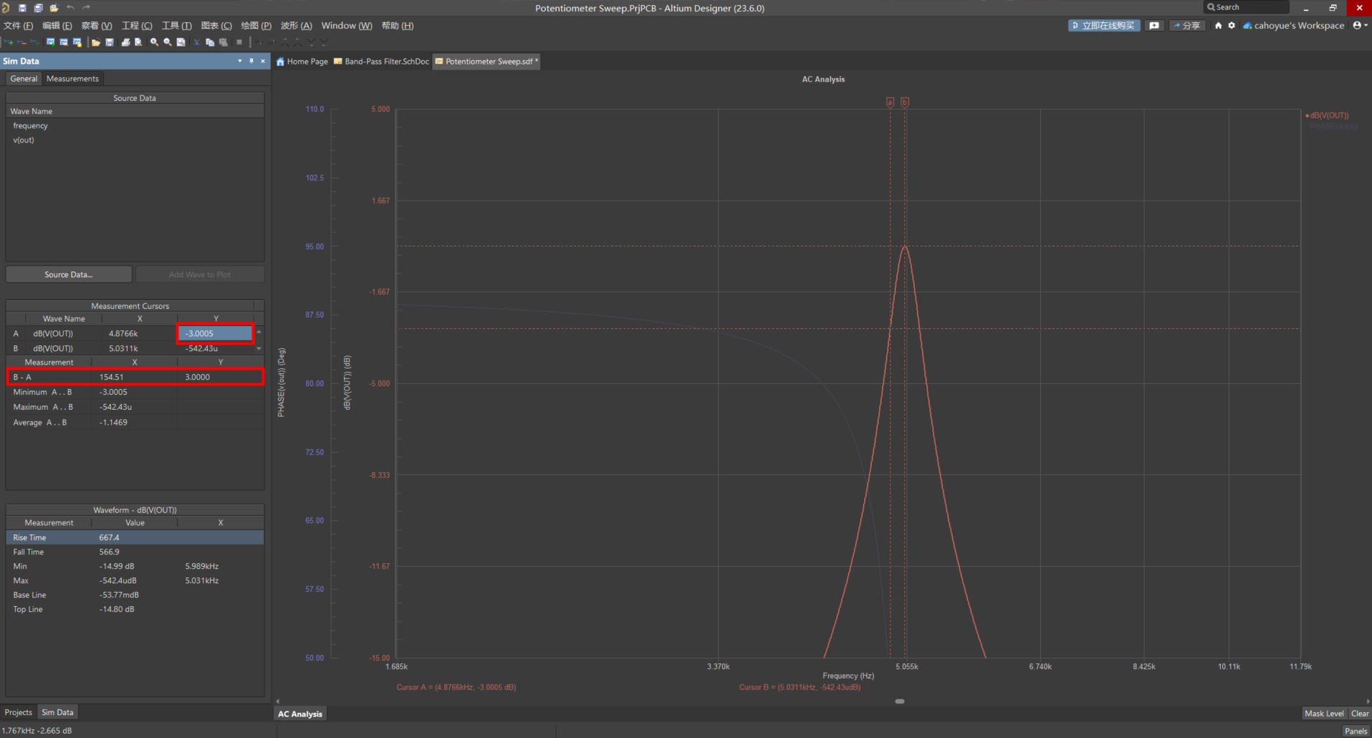Click the Cut scissors icon

pos(197,42)
